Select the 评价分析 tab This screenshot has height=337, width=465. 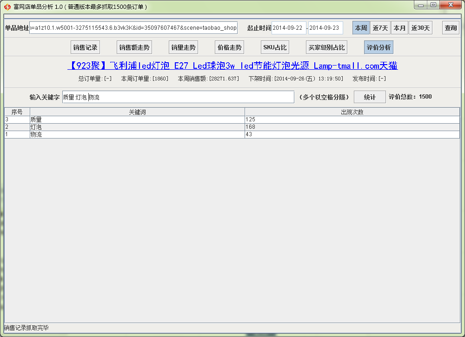click(x=379, y=47)
